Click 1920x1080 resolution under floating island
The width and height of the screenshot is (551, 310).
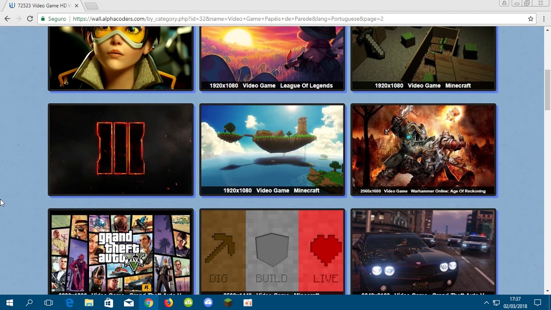click(x=238, y=190)
